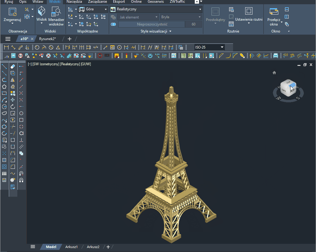Select the Hatch tool

click(x=4, y=160)
